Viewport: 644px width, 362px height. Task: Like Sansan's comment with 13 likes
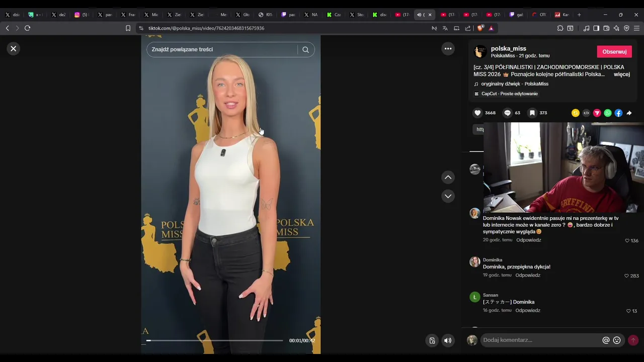click(628, 311)
